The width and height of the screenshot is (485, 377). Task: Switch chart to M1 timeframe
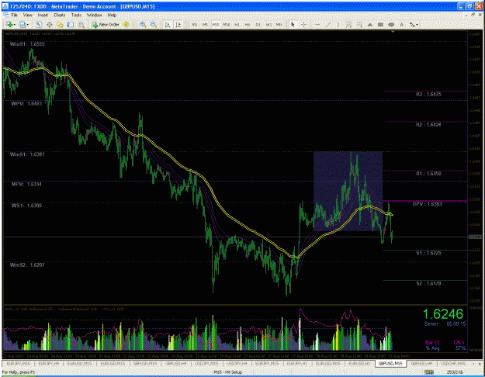pyautogui.click(x=195, y=24)
